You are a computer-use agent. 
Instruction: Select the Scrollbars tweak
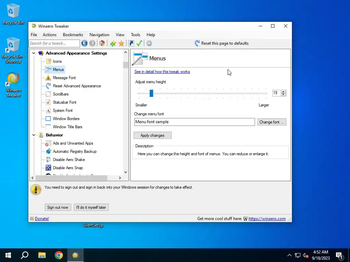[x=61, y=94]
